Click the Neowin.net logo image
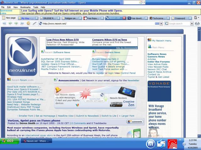Screen dimensions: 201x150 tap(22, 56)
